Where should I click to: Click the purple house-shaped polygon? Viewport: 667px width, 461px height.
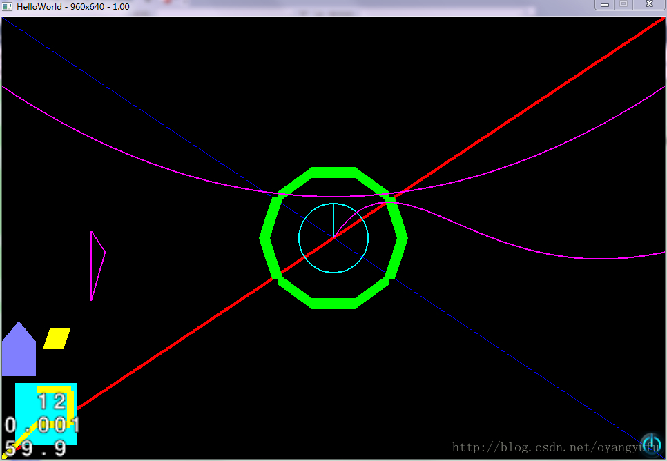pos(19,349)
